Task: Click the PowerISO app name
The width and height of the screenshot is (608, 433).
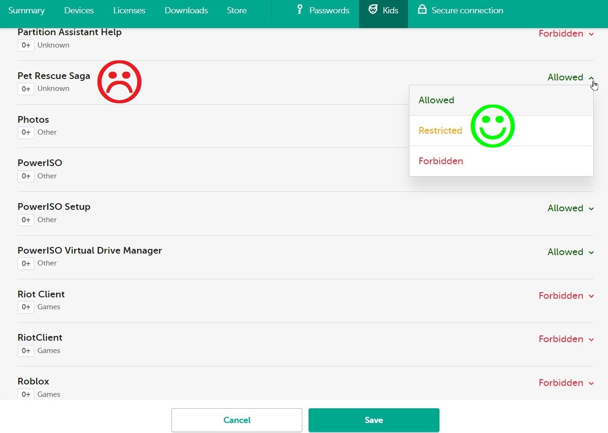Action: pyautogui.click(x=40, y=163)
